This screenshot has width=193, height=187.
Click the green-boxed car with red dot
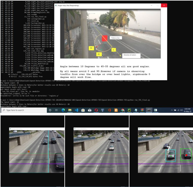coord(186,155)
